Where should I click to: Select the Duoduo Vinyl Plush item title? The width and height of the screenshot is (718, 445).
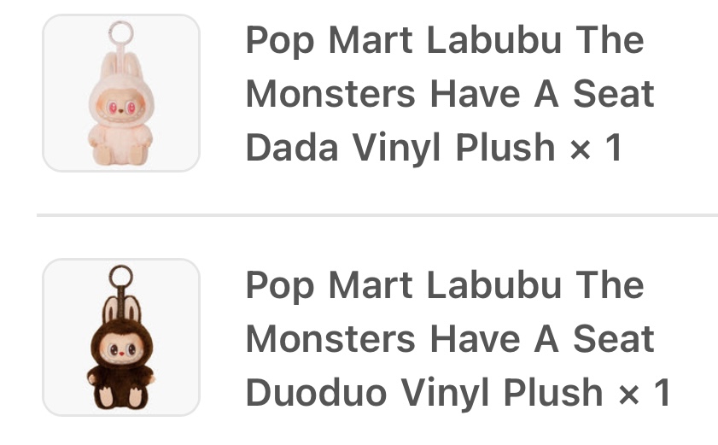(x=458, y=338)
